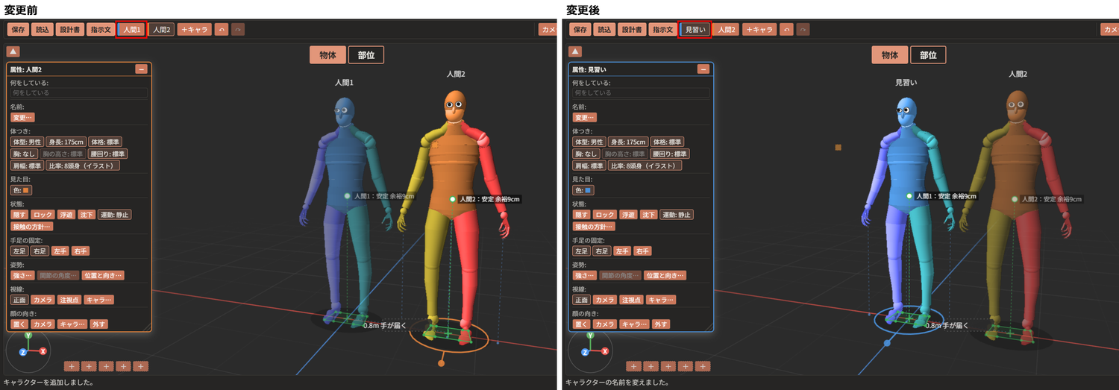Select the 人間1 character tab in 変更前 toolbar

131,30
